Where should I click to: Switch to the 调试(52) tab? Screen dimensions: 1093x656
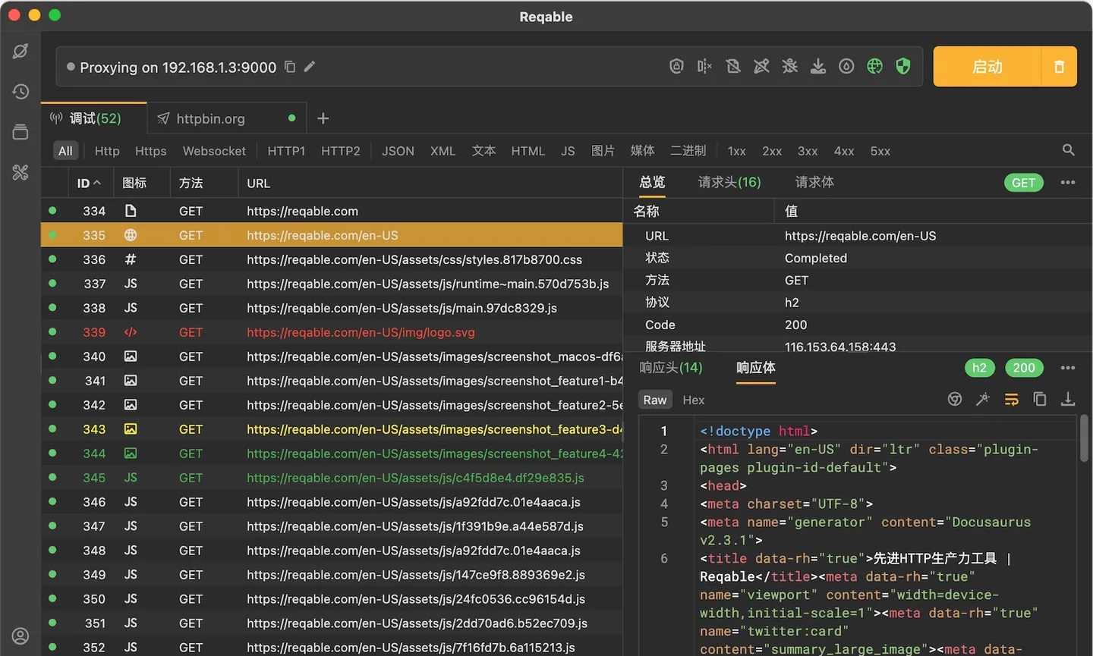click(94, 118)
